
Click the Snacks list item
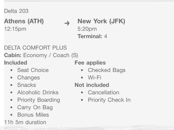click(27, 85)
